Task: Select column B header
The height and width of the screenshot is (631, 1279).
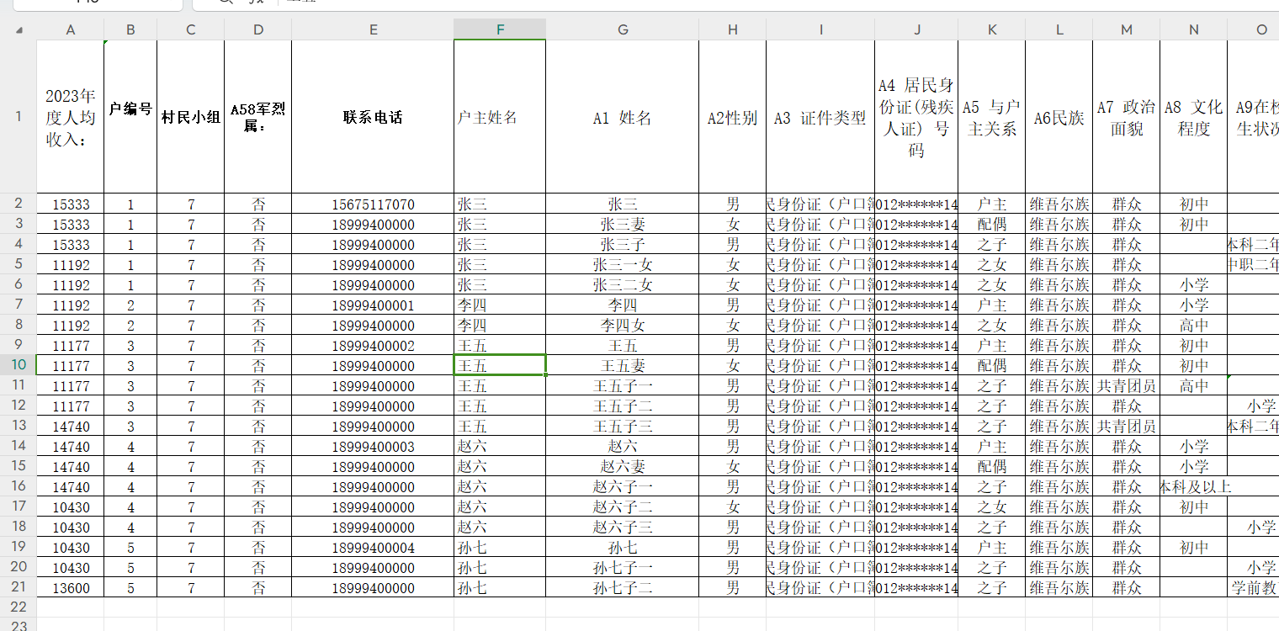Action: click(x=130, y=29)
